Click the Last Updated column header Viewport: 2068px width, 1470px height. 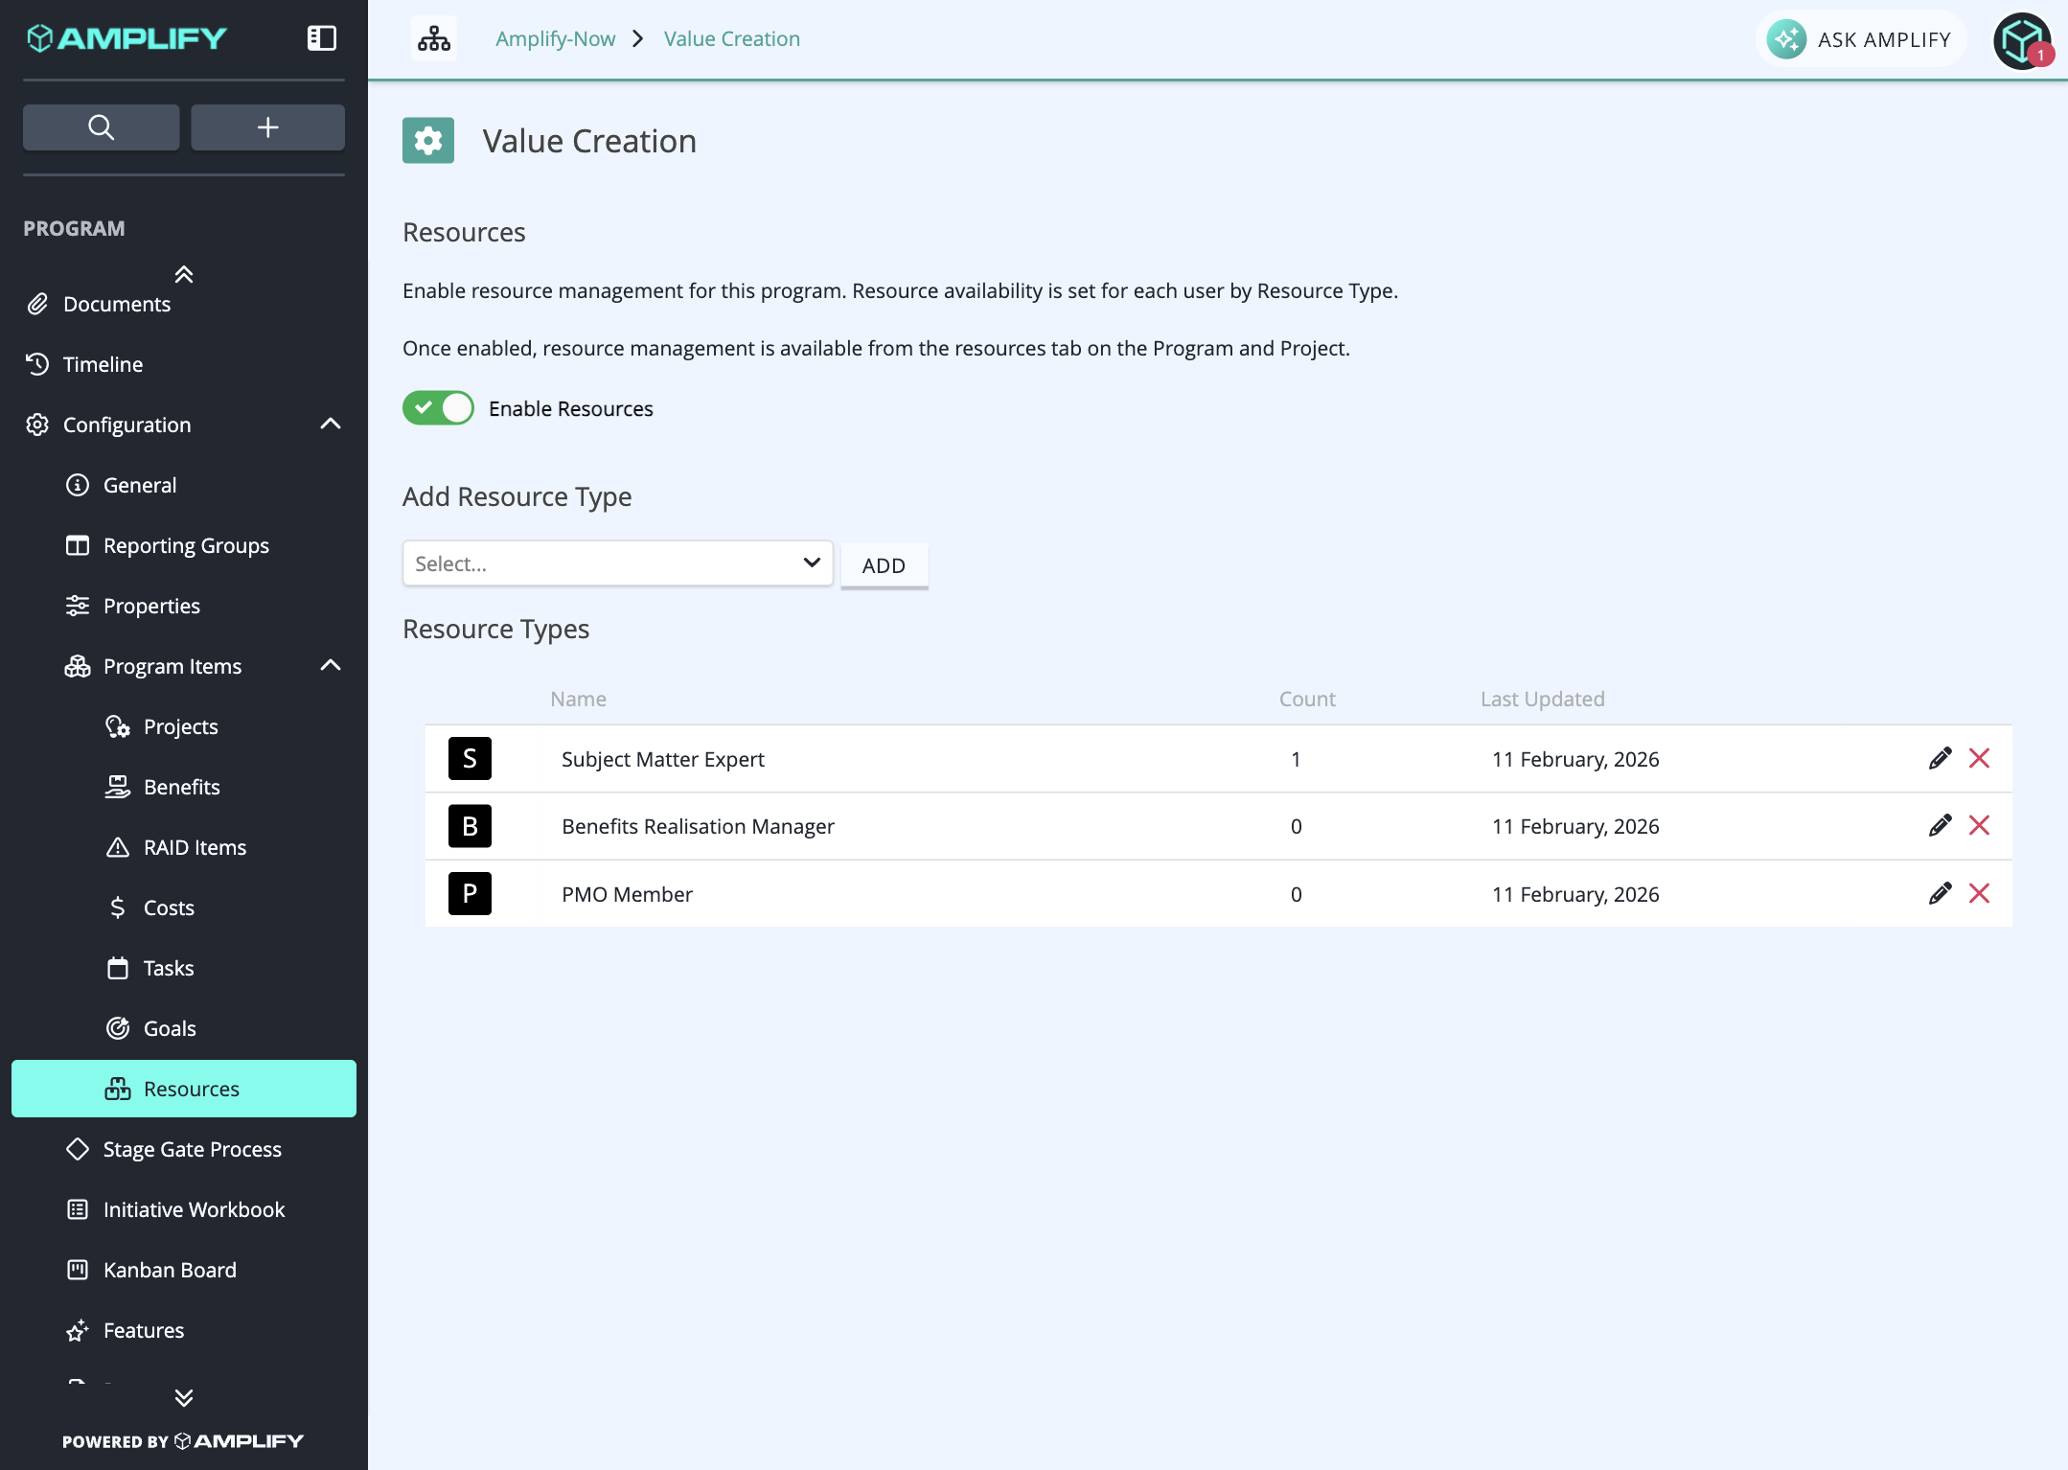(1542, 699)
